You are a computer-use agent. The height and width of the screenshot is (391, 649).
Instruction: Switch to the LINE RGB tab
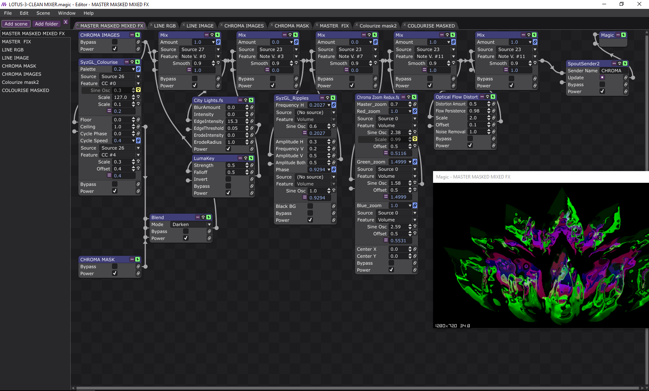(165, 26)
